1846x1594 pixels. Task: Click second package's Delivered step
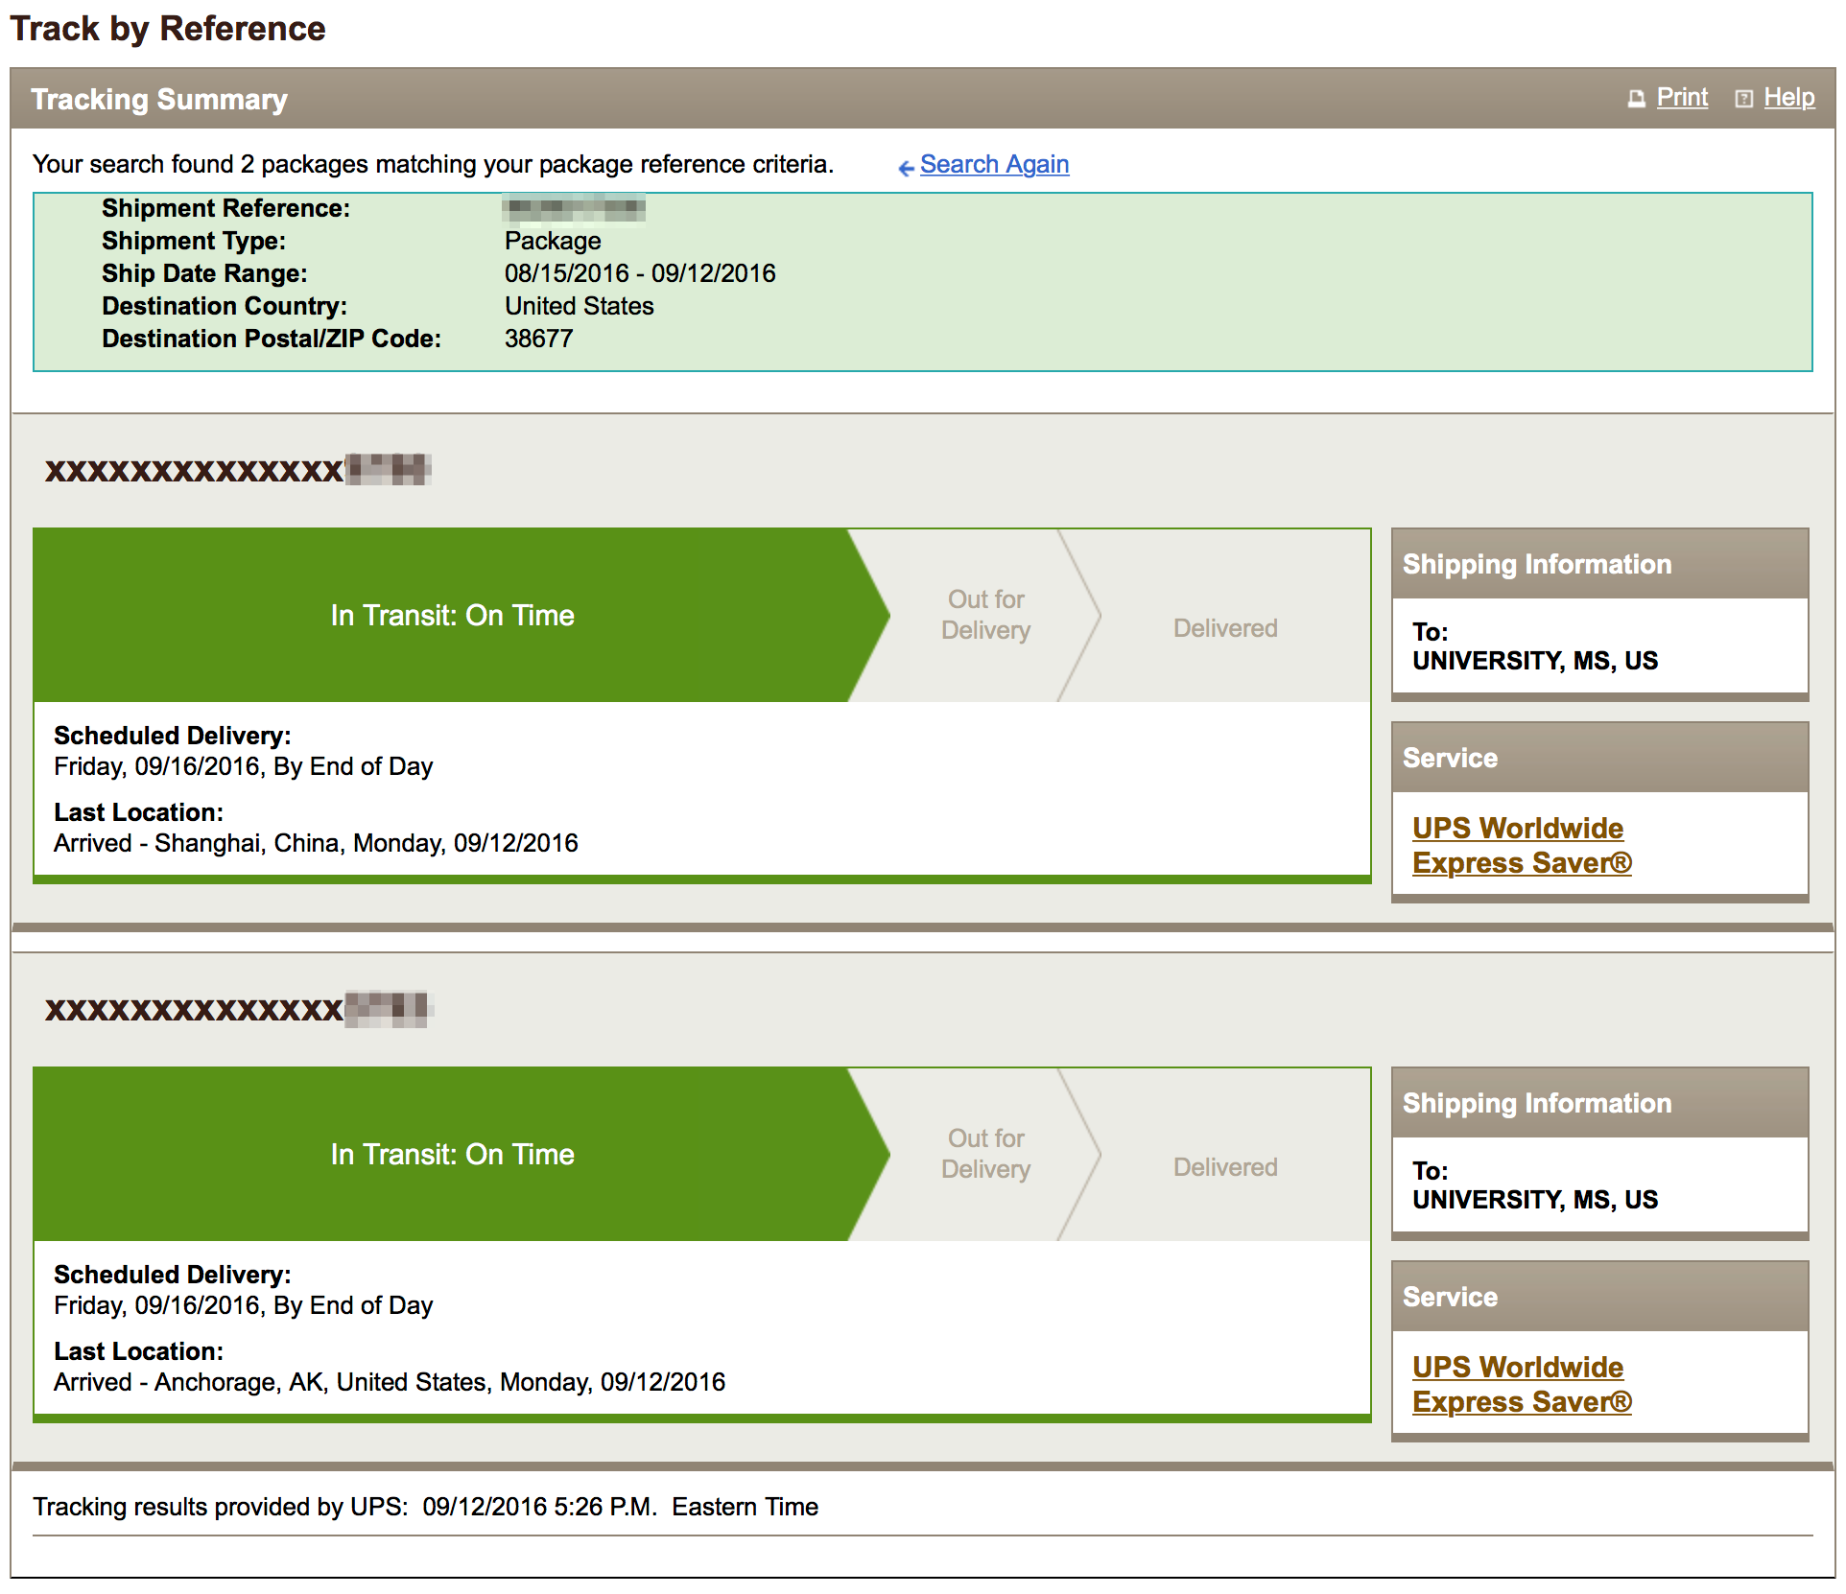tap(1224, 1167)
